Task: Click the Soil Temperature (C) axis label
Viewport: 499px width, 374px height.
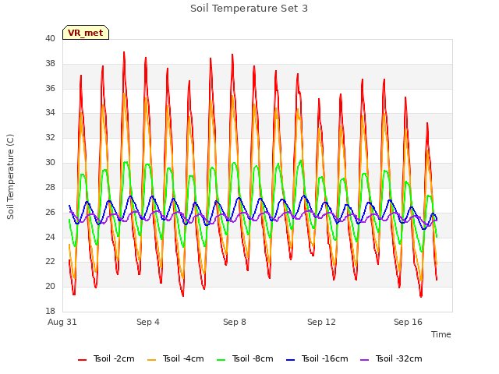Action: point(10,177)
